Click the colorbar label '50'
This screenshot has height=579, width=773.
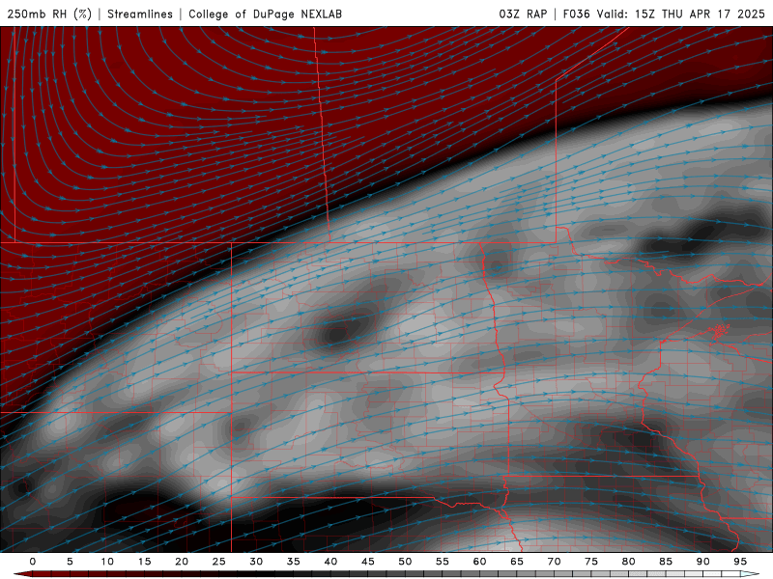405,562
